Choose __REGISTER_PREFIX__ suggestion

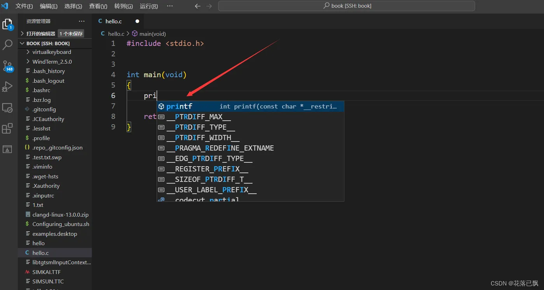click(x=250, y=169)
